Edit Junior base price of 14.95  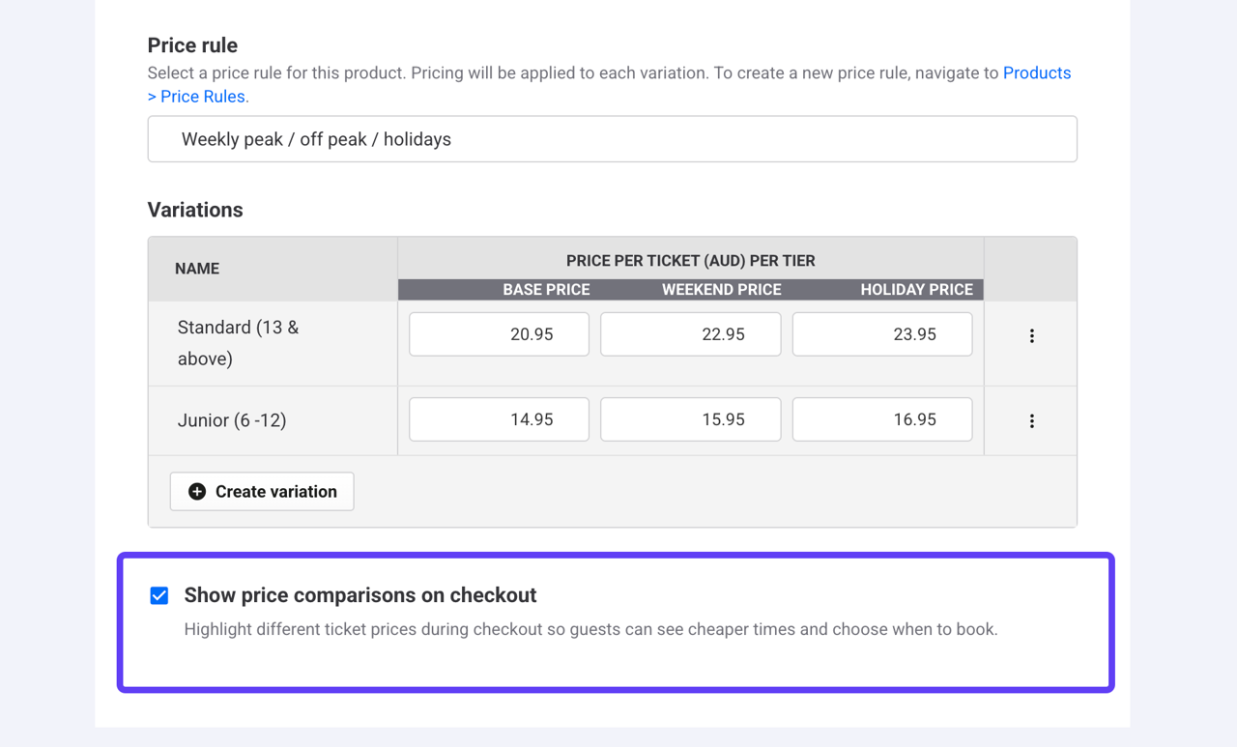499,418
